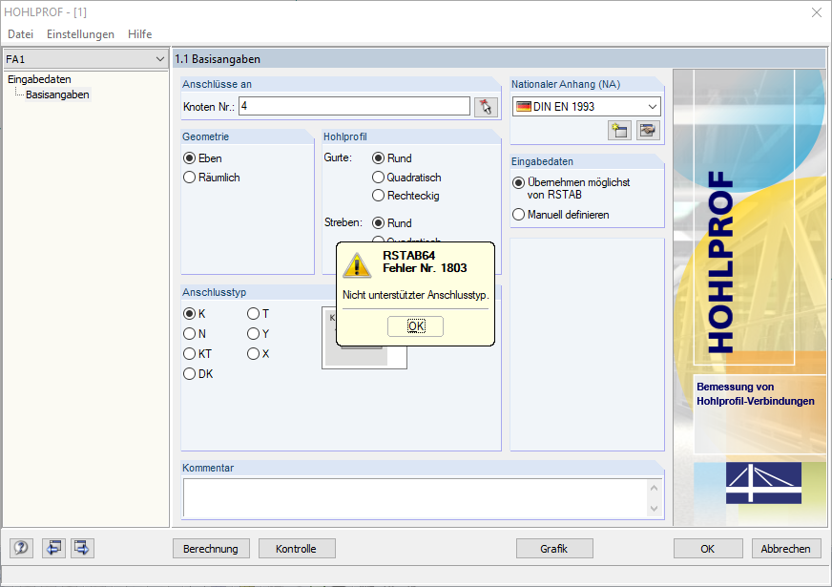Select Eben geometry option
The width and height of the screenshot is (832, 587).
click(x=202, y=158)
